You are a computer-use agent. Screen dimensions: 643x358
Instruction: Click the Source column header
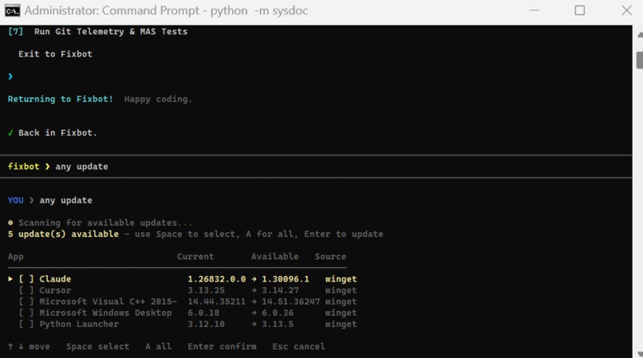tap(330, 257)
